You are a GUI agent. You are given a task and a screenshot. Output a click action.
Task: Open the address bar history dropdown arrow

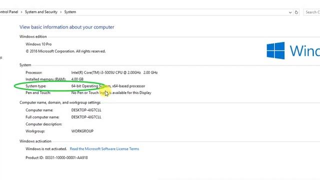click(x=290, y=12)
